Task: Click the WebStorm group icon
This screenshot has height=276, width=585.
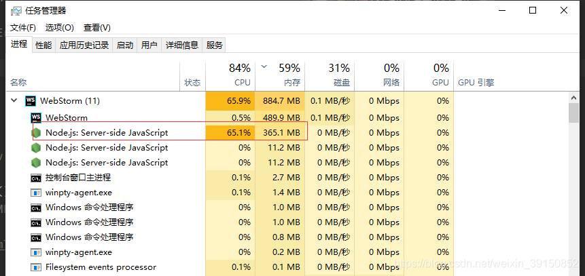Action: [31, 101]
